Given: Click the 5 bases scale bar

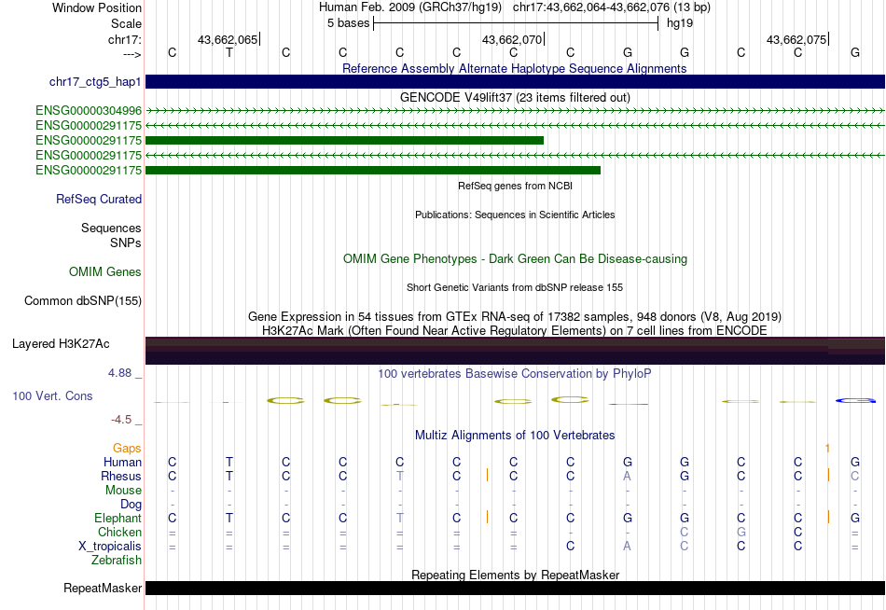Looking at the screenshot, I should coord(516,23).
